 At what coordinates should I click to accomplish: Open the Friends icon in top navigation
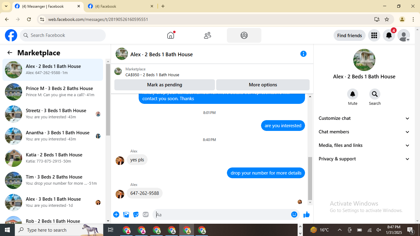(208, 35)
